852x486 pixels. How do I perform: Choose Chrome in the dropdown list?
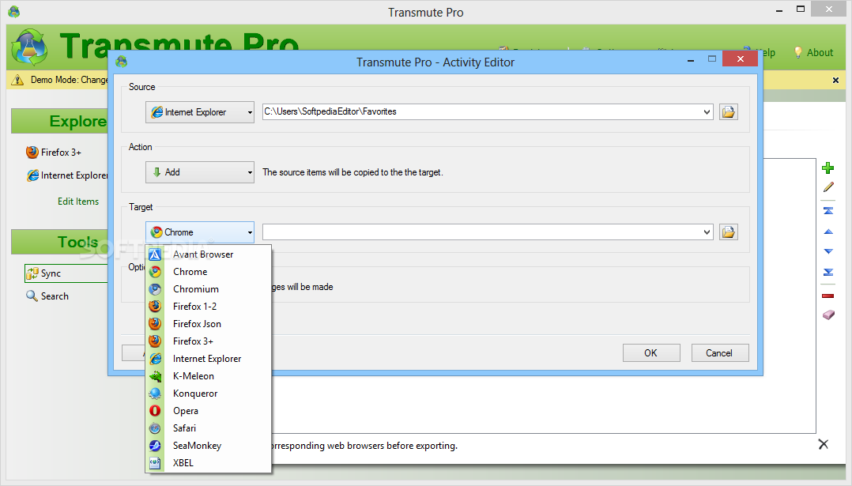click(208, 272)
